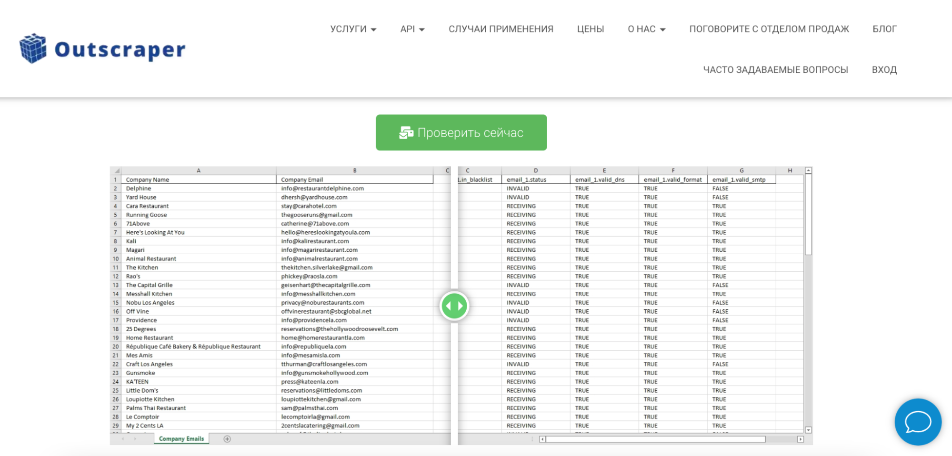952x456 pixels.
Task: Click the Running Goose cell
Action: [199, 215]
